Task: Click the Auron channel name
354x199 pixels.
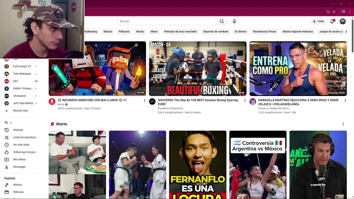Action: point(61,104)
